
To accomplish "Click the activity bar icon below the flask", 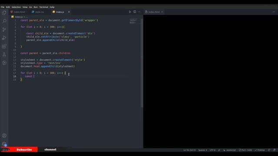I will pos(4,63).
